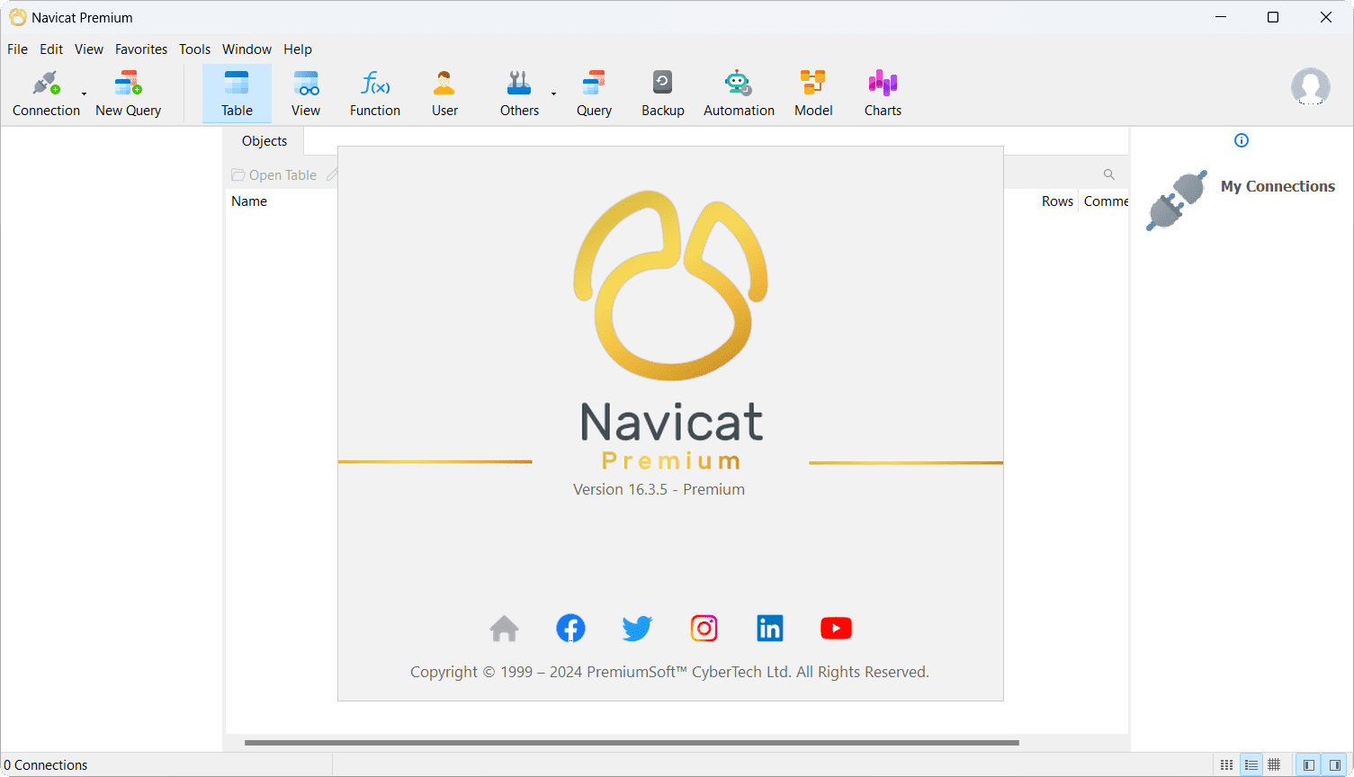
Task: Click the Version 16.3.5 - Premium text
Action: 659,489
